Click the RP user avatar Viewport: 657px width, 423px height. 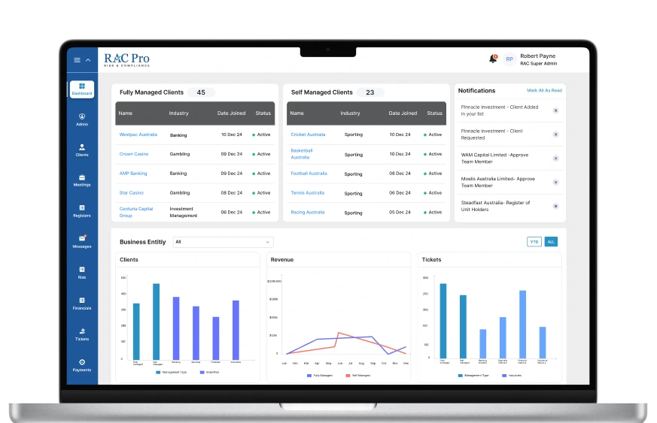pyautogui.click(x=509, y=59)
